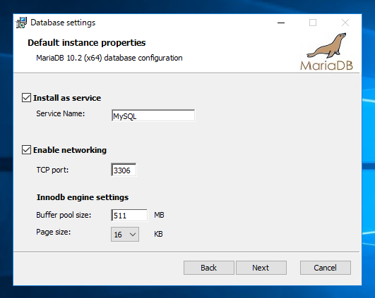Click the installer icon in the title bar
The height and width of the screenshot is (298, 375).
[x=21, y=23]
